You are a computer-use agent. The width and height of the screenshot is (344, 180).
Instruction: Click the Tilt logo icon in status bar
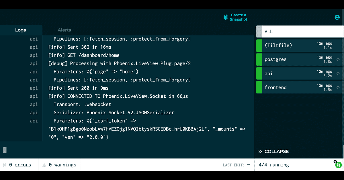coord(339,165)
